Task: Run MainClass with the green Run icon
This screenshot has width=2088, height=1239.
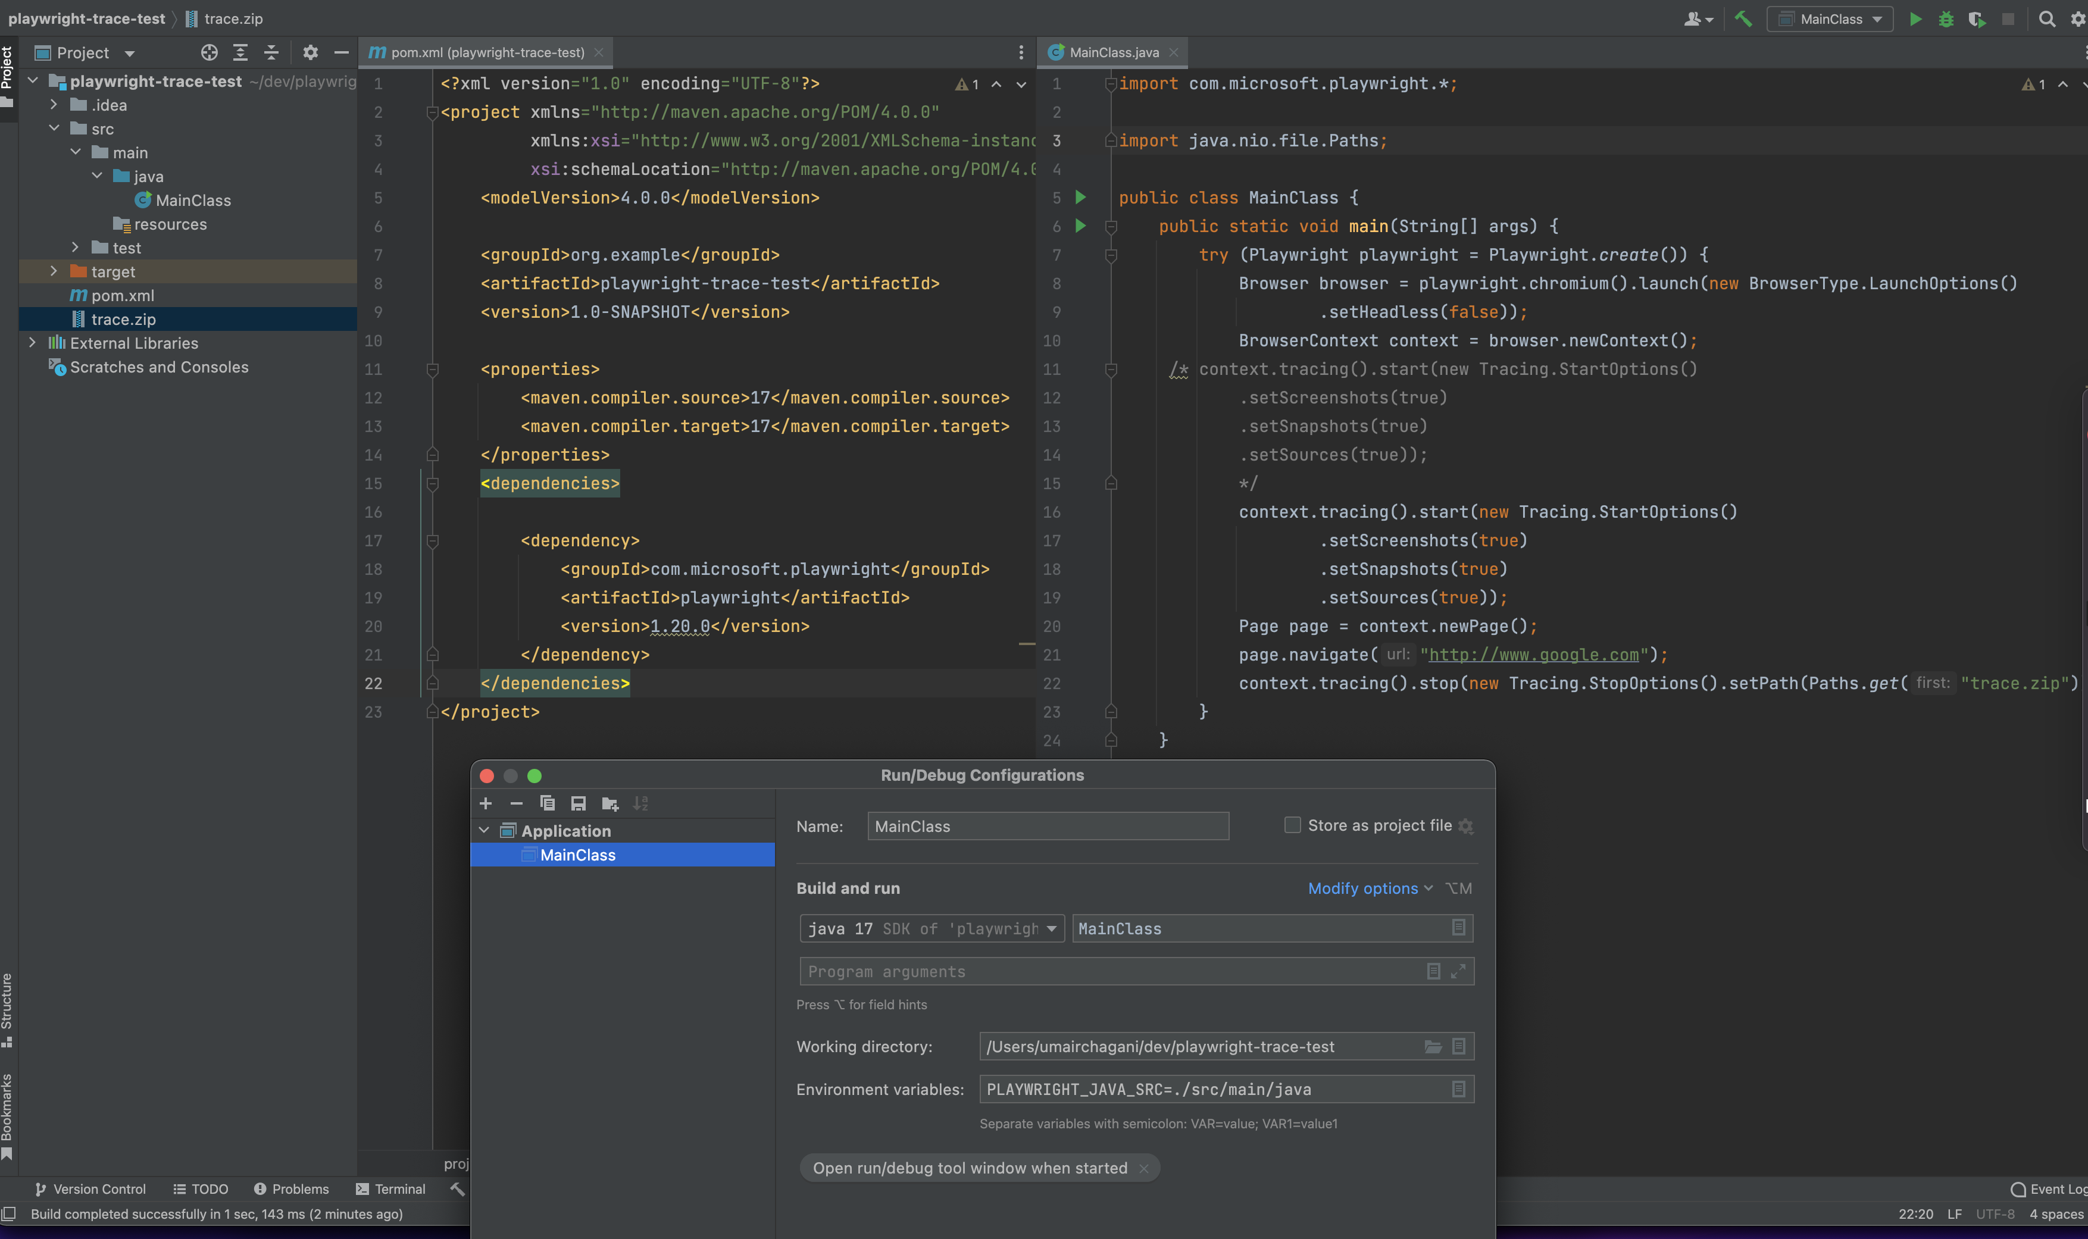Action: (1915, 18)
